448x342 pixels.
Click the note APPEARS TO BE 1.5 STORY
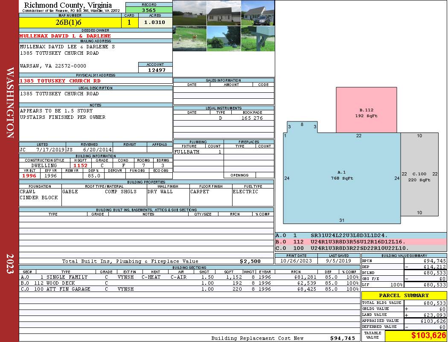[56, 111]
